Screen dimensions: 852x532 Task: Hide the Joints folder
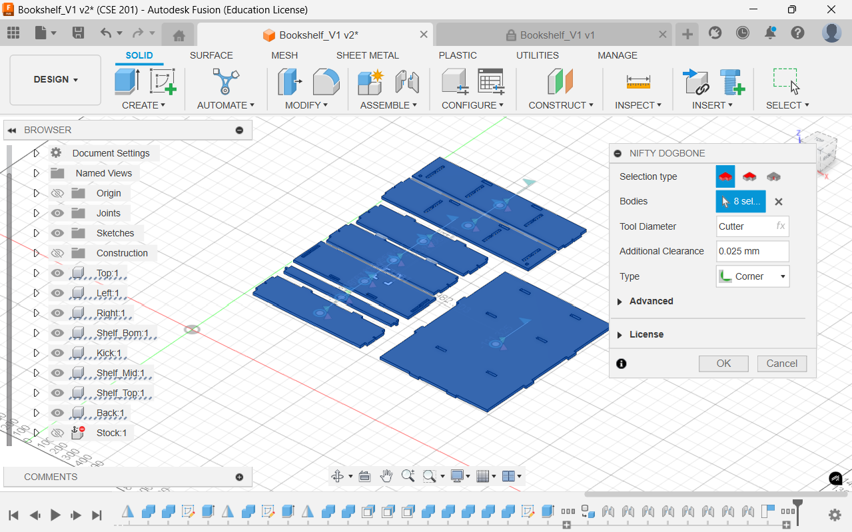[57, 213]
